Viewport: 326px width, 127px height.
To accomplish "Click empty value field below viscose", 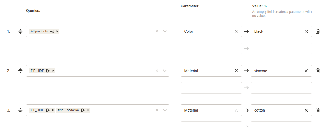I will pyautogui.click(x=281, y=88).
